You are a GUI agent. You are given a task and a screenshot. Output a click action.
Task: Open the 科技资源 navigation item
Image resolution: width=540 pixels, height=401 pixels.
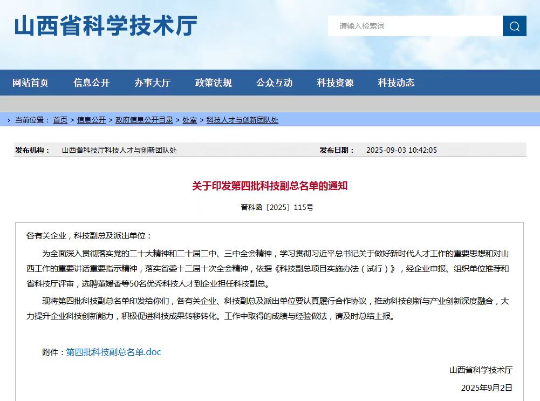(x=335, y=83)
